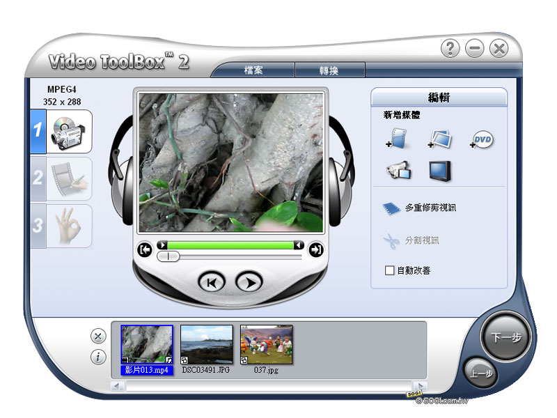Enable the 自動改善 checkbox
Screen dimensions: 557x418
point(389,270)
